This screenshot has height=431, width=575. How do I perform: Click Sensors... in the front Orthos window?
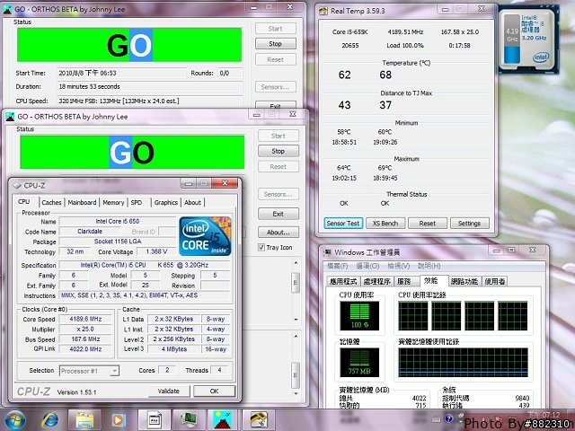278,194
